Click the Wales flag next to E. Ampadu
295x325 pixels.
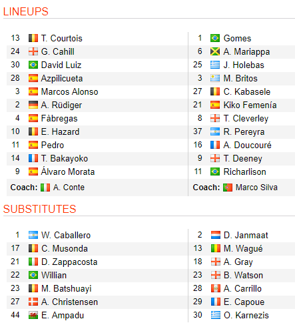coord(33,315)
